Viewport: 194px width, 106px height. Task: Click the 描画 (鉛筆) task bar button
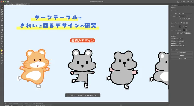pos(89,95)
